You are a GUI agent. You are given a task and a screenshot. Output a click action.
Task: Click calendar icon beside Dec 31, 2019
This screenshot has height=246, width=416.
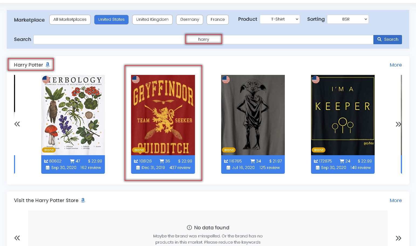point(138,168)
